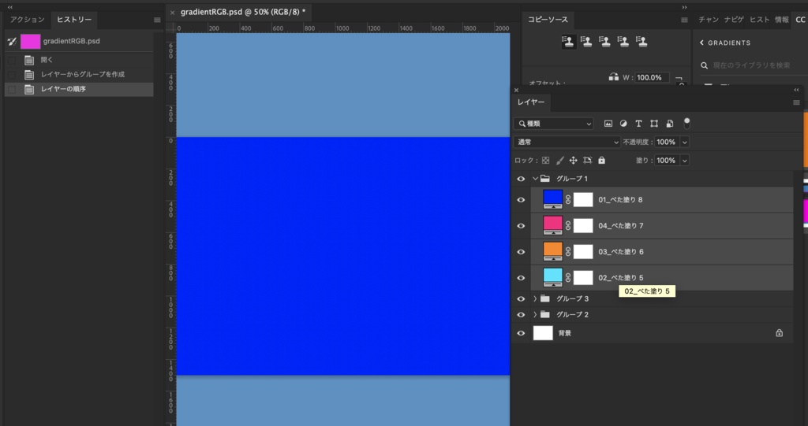Image resolution: width=808 pixels, height=426 pixels.
Task: Select fifth clone source stamp icon
Action: click(x=642, y=42)
